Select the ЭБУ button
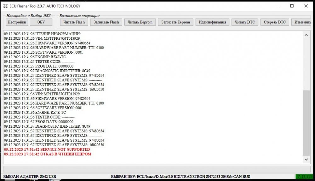Screen dimensions: 315x181 pos(41,22)
